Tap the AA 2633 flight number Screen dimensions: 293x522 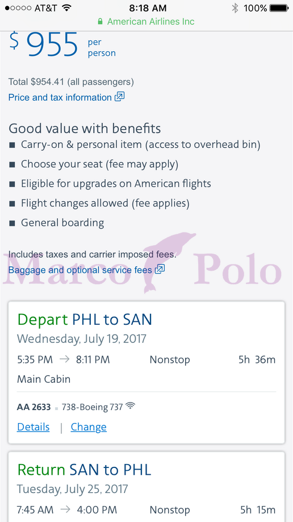coord(34,407)
